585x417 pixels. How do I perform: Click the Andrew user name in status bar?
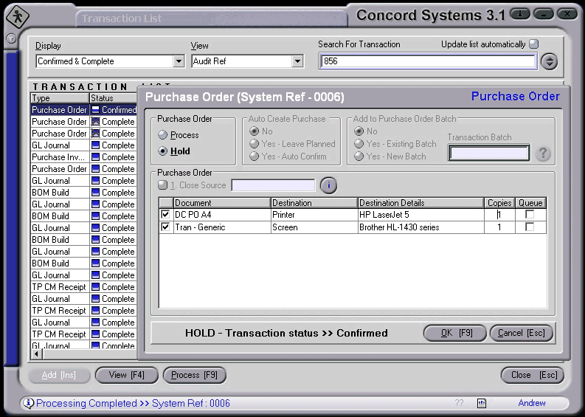pyautogui.click(x=532, y=403)
